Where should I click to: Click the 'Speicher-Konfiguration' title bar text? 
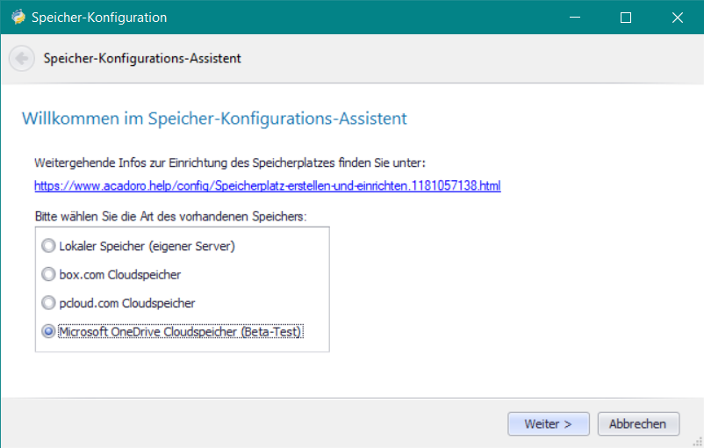pyautogui.click(x=99, y=18)
